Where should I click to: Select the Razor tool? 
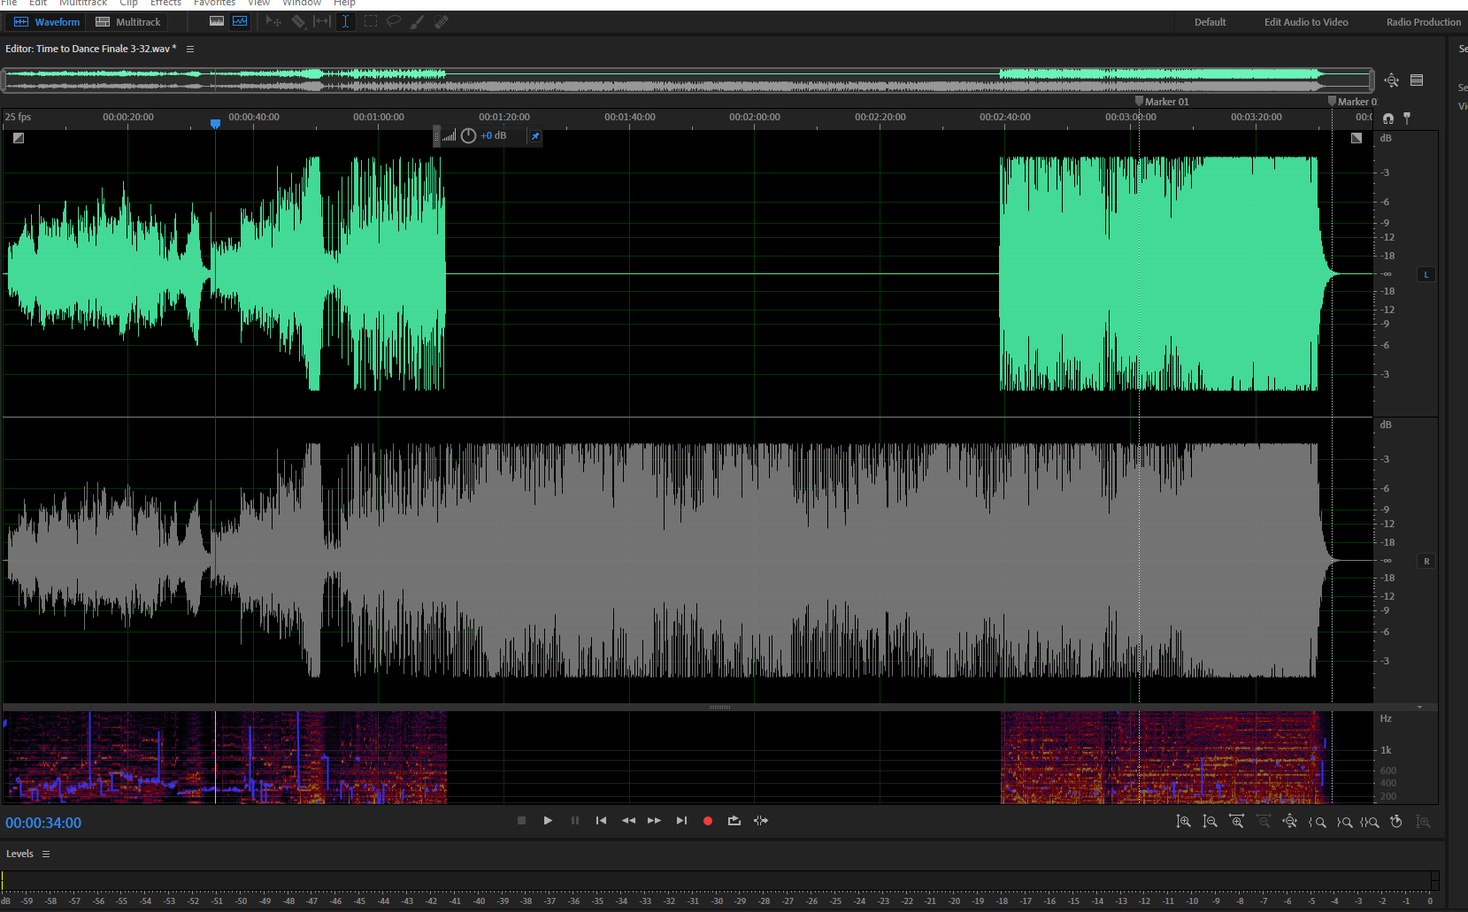click(x=298, y=21)
